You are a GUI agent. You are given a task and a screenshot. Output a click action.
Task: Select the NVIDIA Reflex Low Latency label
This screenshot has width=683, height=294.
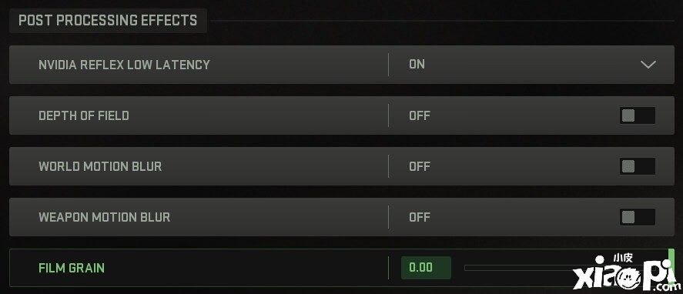click(124, 65)
